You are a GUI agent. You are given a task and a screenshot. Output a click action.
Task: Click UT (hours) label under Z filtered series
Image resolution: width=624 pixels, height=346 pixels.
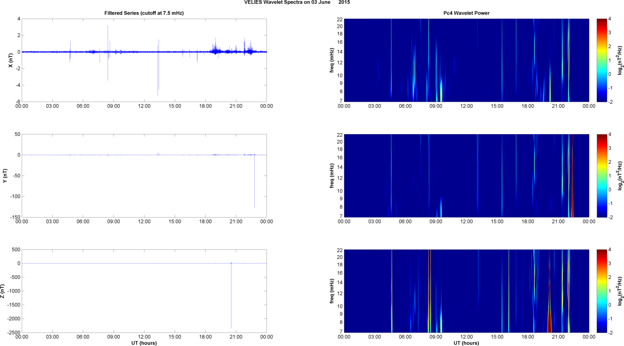pos(144,343)
